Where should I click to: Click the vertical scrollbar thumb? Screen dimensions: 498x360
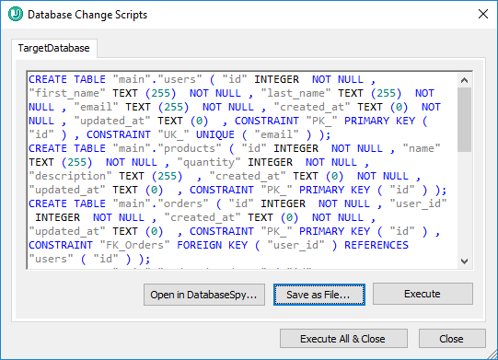tap(464, 120)
